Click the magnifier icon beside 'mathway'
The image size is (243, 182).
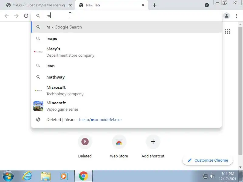[x=38, y=77]
